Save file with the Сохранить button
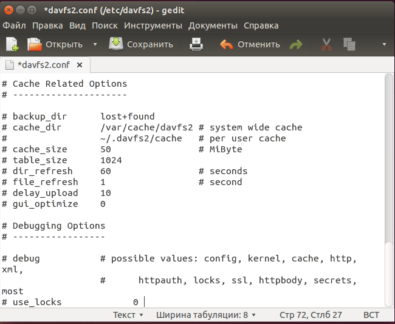The height and width of the screenshot is (324, 395). tap(141, 44)
